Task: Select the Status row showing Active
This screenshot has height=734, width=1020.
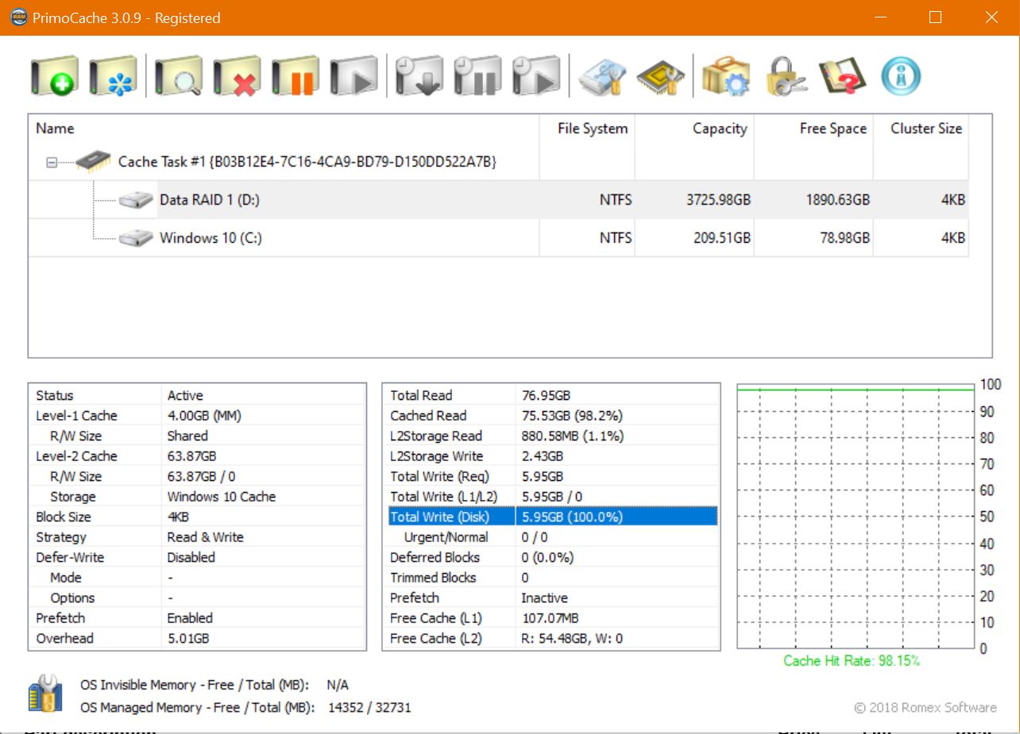Action: (198, 395)
